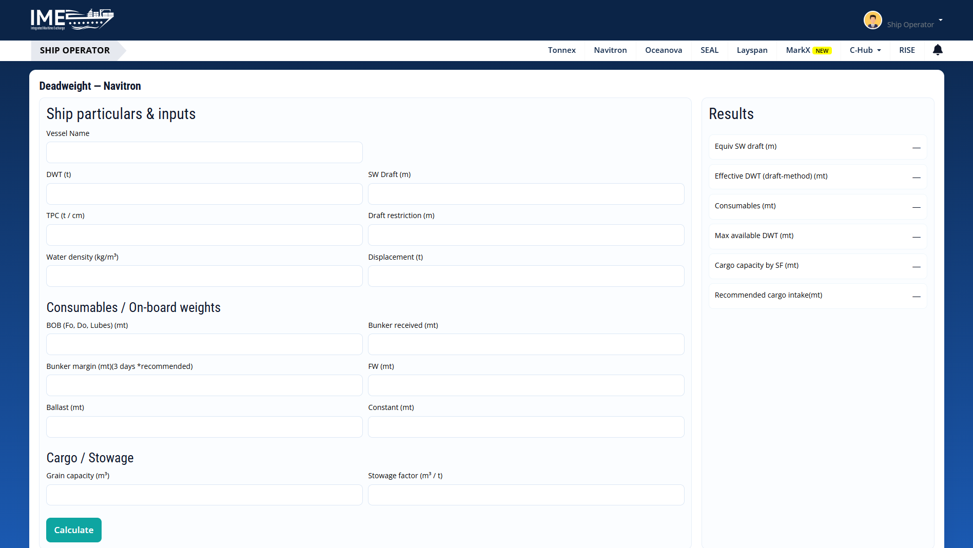Navigate to RISE
This screenshot has height=548, width=973.
pos(907,50)
